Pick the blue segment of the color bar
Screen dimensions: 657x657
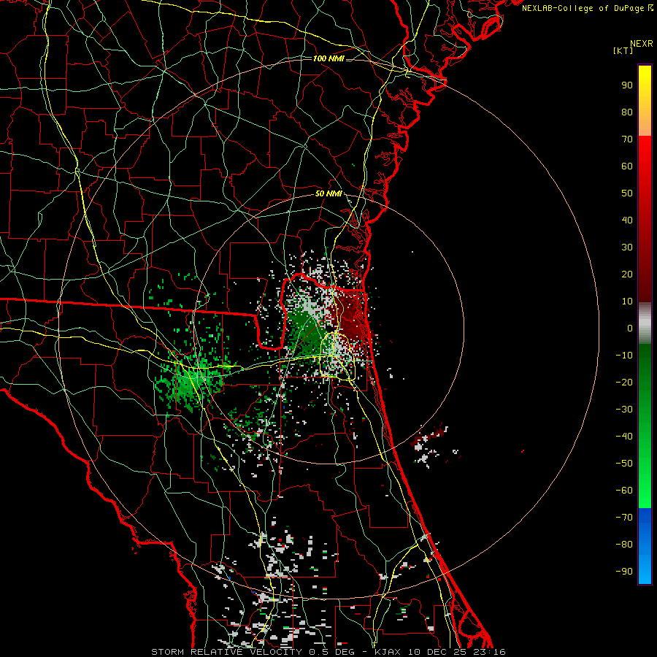[x=645, y=546]
